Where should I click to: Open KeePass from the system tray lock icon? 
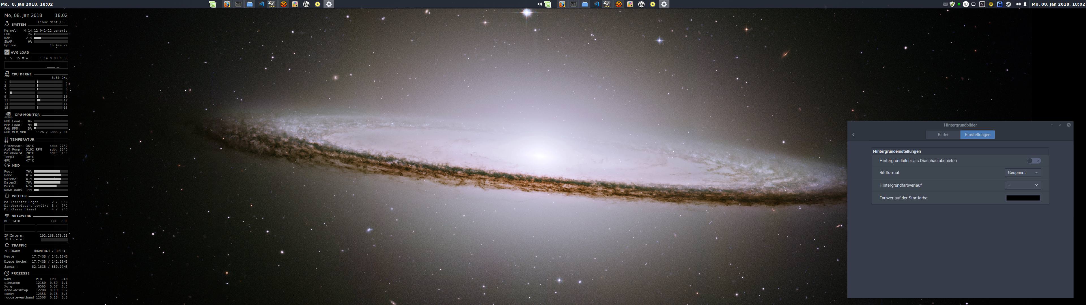1000,4
